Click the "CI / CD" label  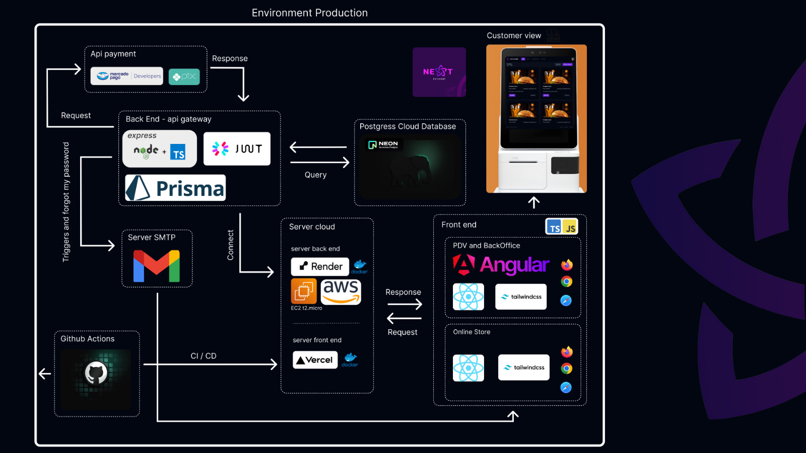click(204, 356)
